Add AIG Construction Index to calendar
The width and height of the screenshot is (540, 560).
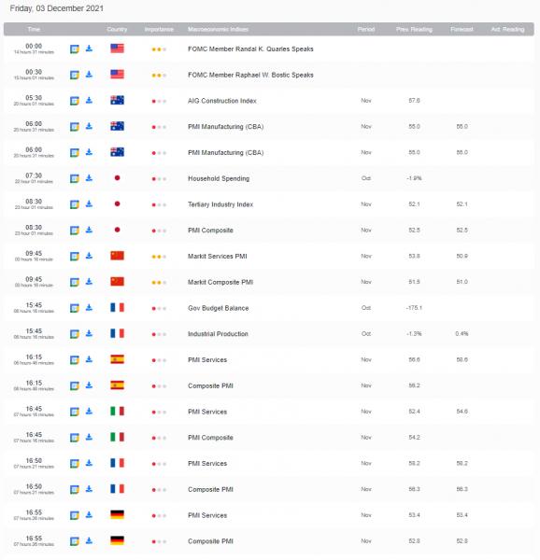click(75, 101)
